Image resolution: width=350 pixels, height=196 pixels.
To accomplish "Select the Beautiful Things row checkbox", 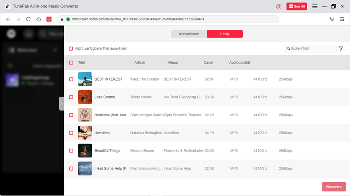I will click(71, 150).
